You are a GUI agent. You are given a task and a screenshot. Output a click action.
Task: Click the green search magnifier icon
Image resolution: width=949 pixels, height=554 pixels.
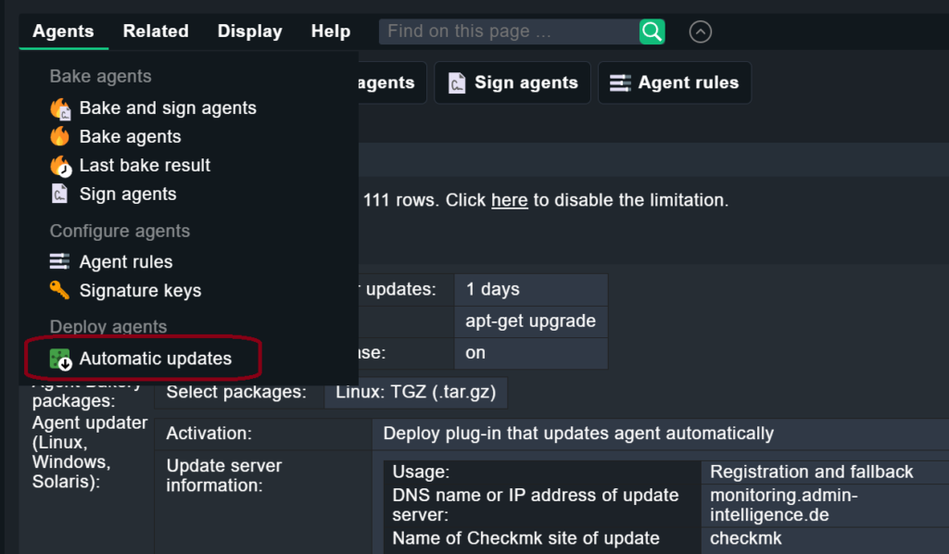point(652,31)
